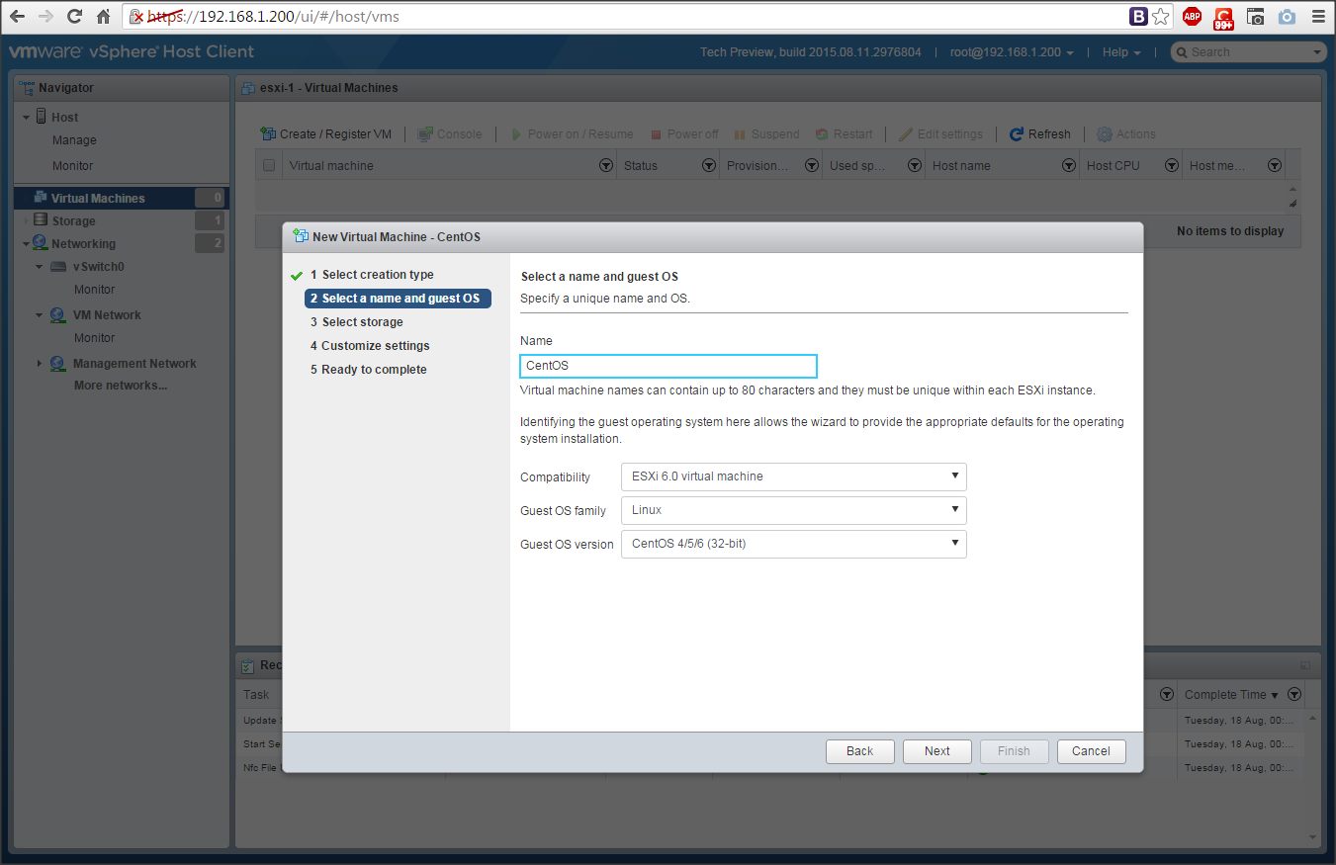Click the Refresh icon in the VM toolbar
The image size is (1336, 865).
coord(1016,134)
